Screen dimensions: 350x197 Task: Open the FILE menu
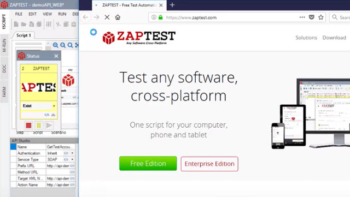tap(19, 14)
